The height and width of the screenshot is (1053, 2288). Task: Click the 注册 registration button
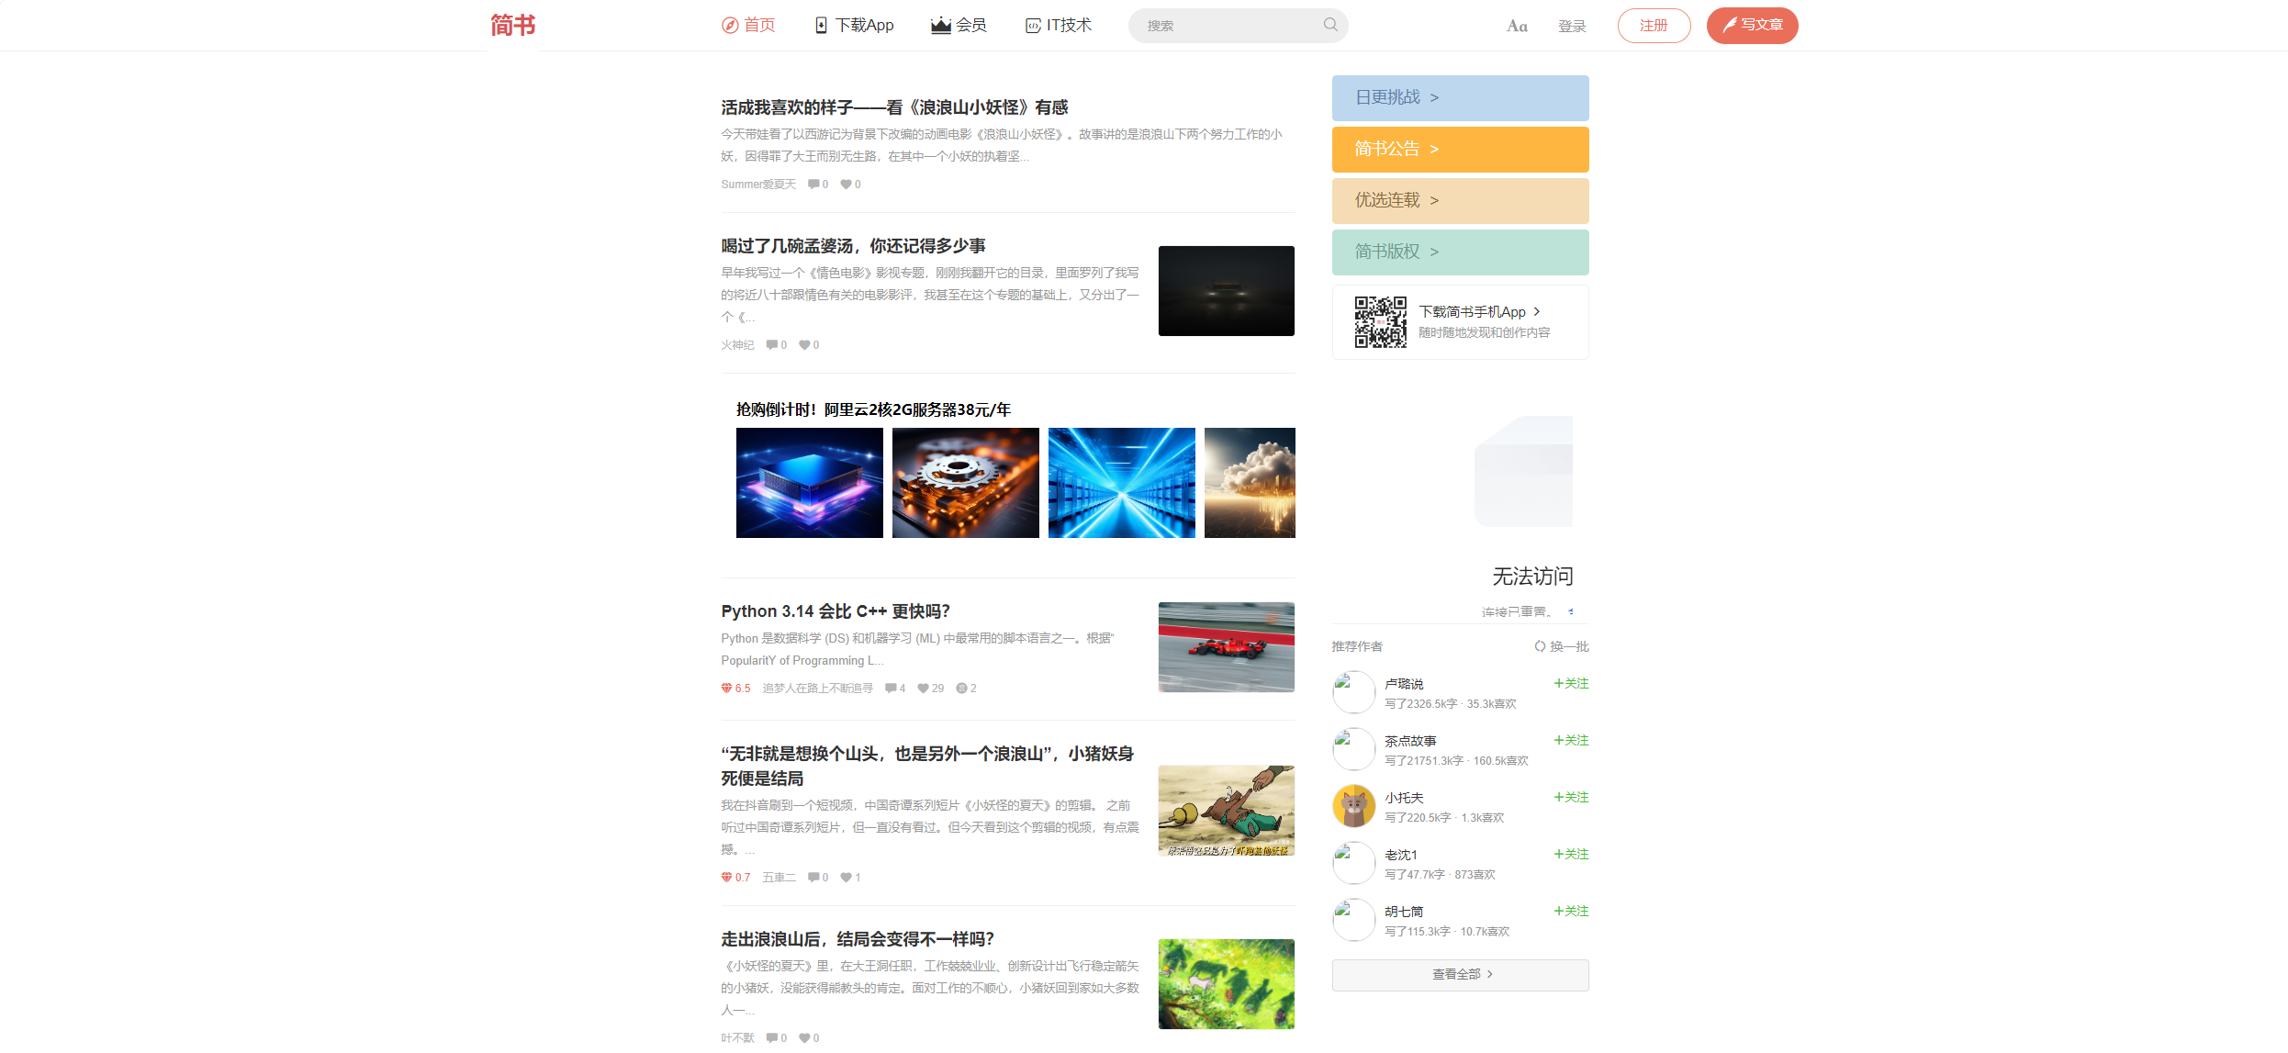tap(1653, 25)
